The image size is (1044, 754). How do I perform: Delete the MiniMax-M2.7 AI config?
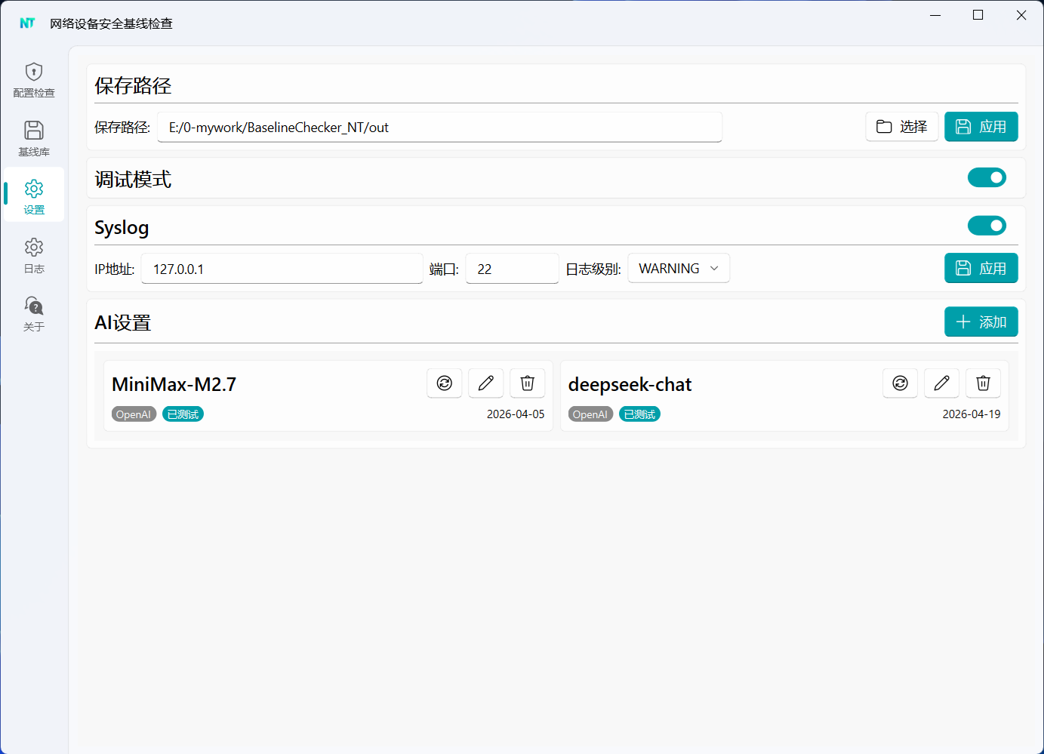pos(528,383)
